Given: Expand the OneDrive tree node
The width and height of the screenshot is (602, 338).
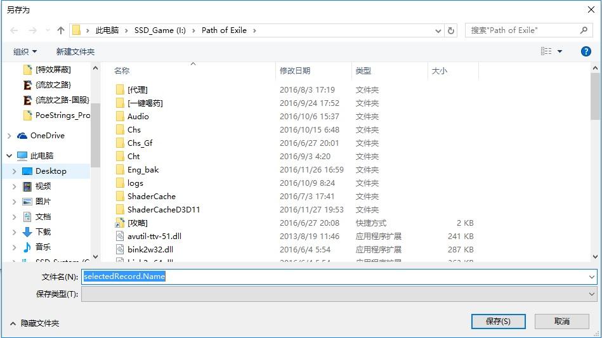Looking at the screenshot, I should click(10, 136).
